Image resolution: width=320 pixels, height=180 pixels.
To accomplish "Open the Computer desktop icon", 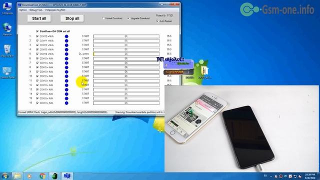I will 7,8.
